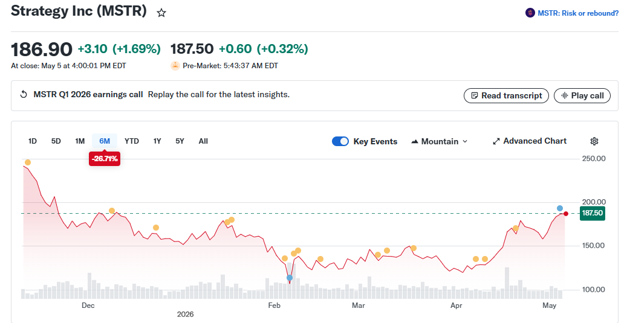Click the Play call button
The width and height of the screenshot is (627, 323).
pos(582,96)
